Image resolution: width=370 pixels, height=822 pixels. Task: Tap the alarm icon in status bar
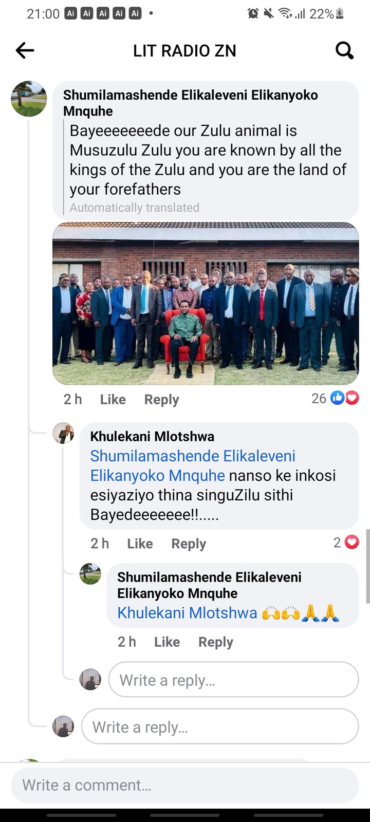(x=253, y=14)
